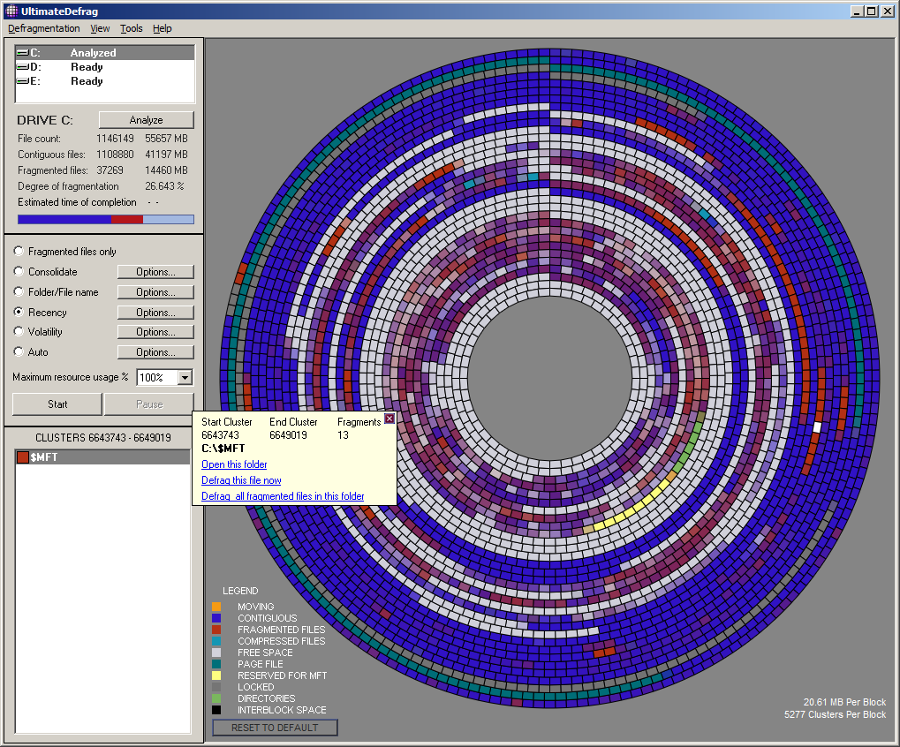Click the DIRECTORIES green legend swatch

click(216, 698)
